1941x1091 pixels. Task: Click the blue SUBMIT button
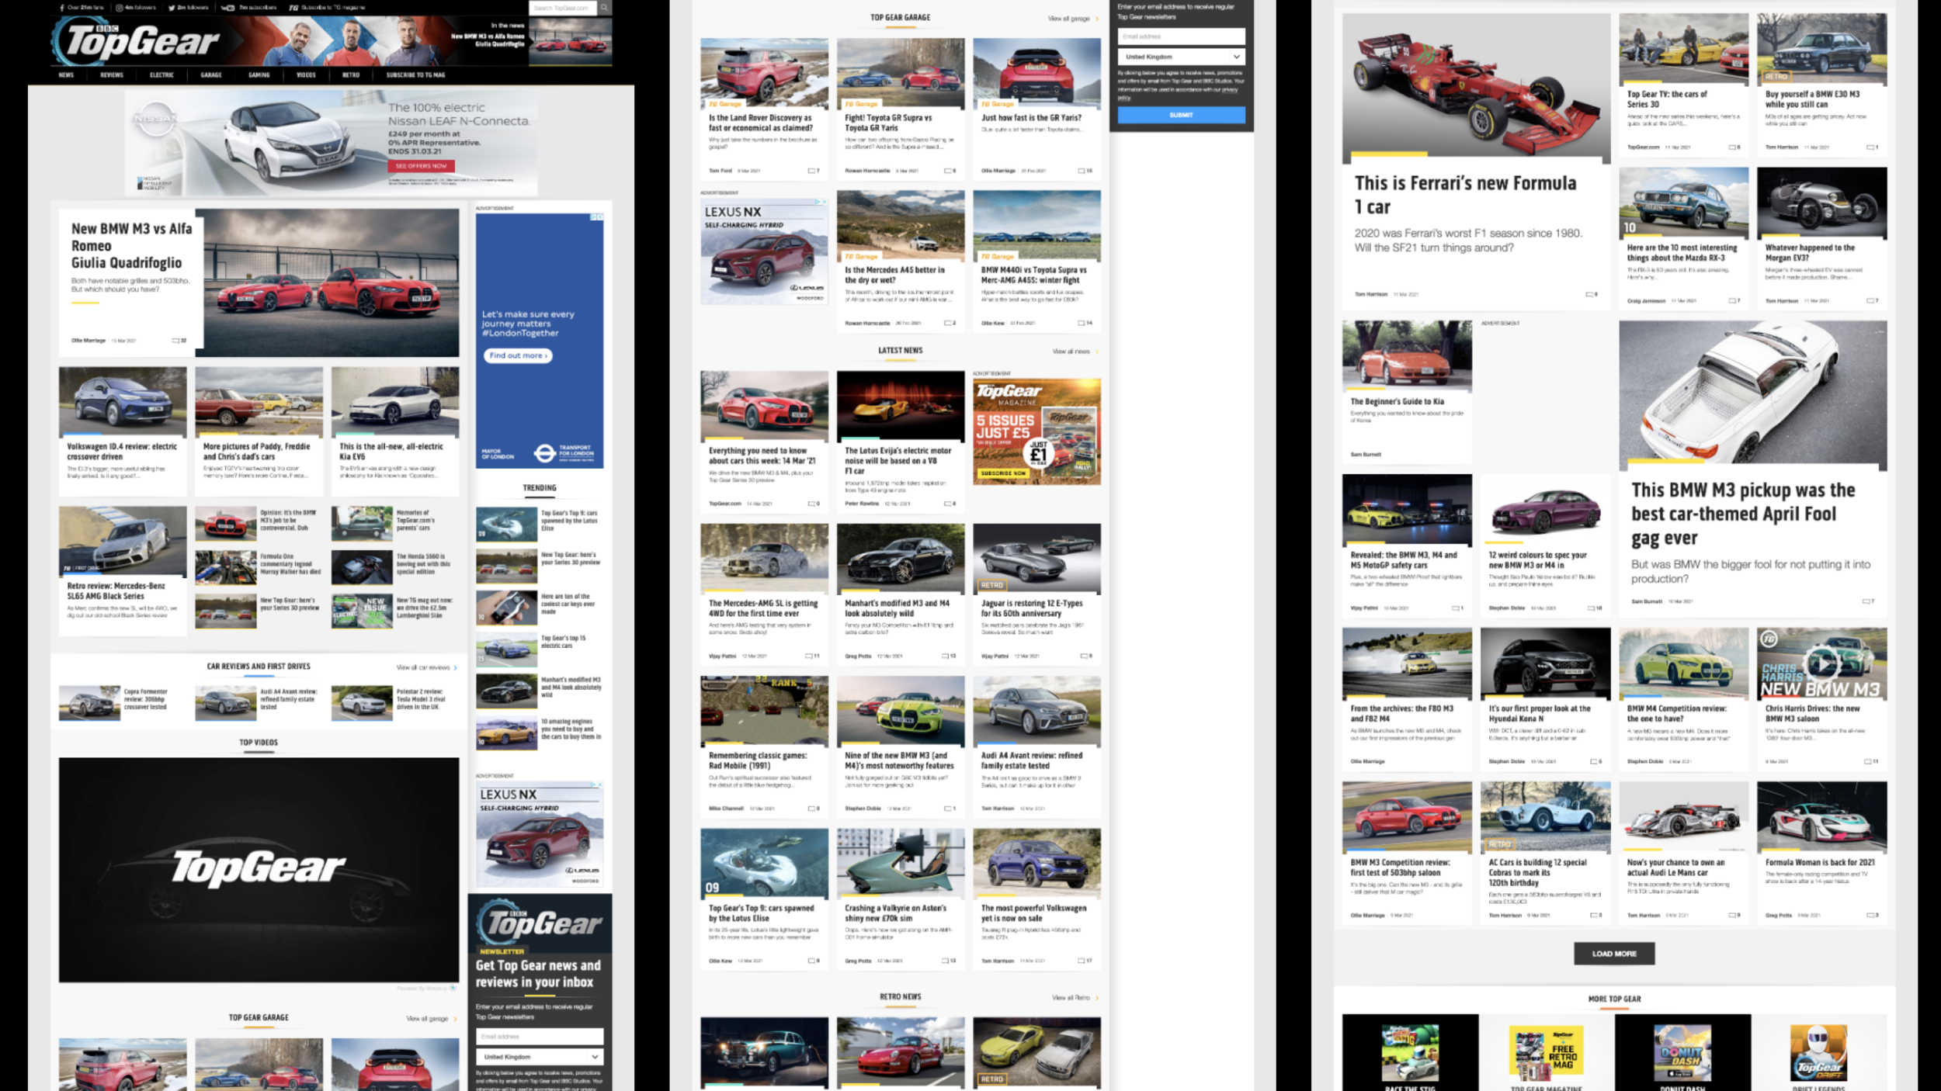coord(1181,115)
